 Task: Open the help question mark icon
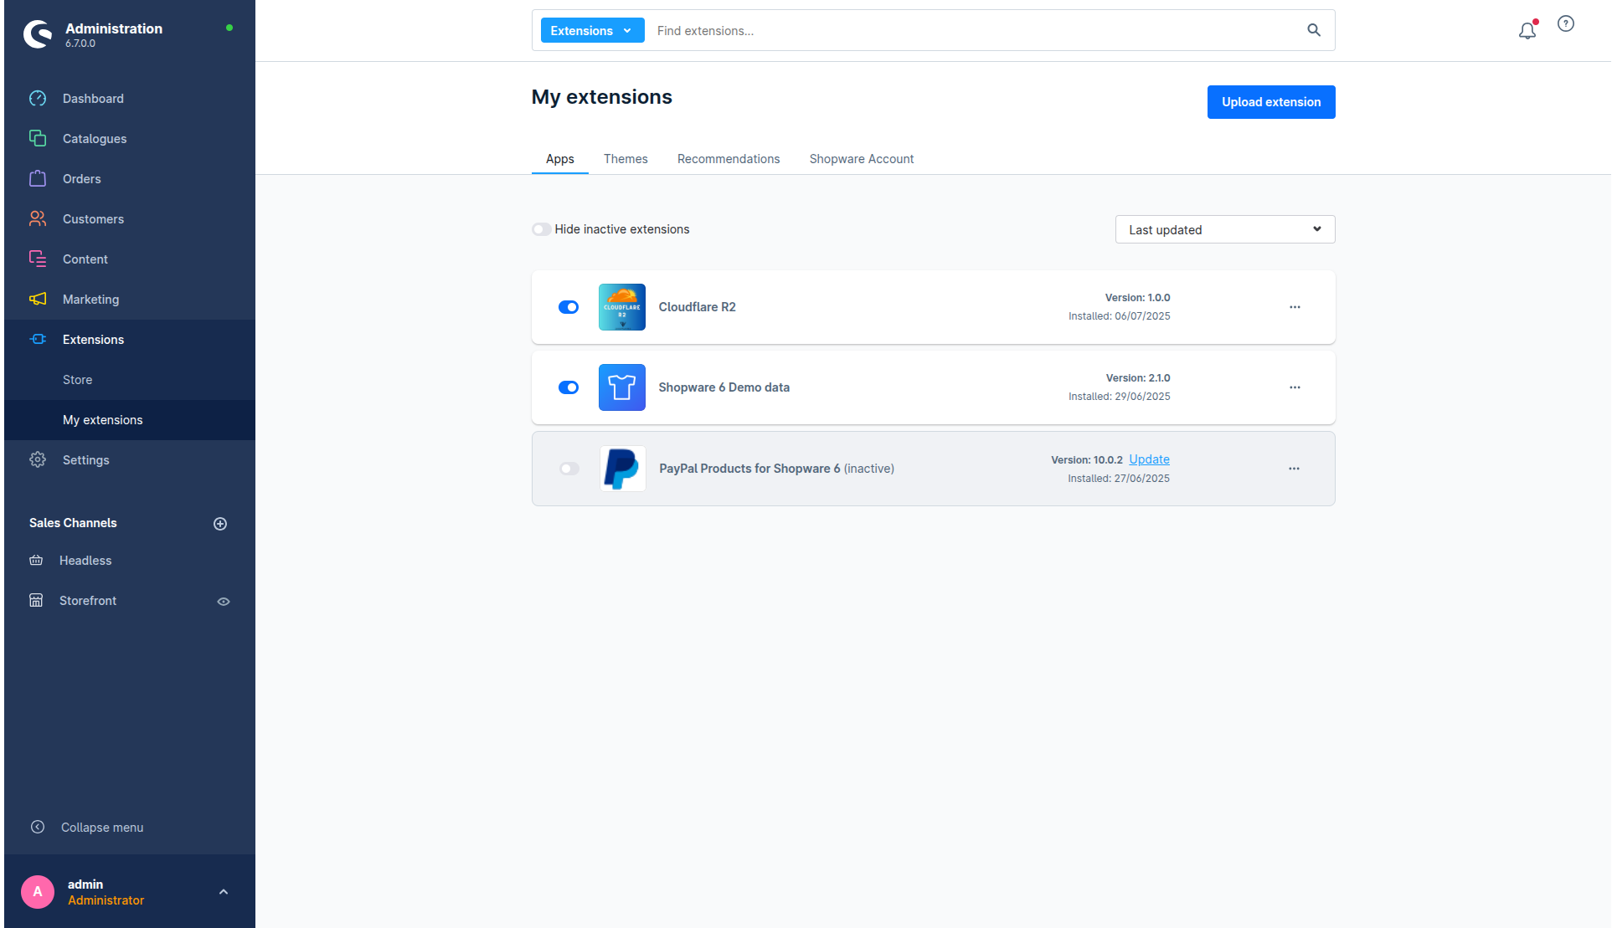click(x=1566, y=24)
